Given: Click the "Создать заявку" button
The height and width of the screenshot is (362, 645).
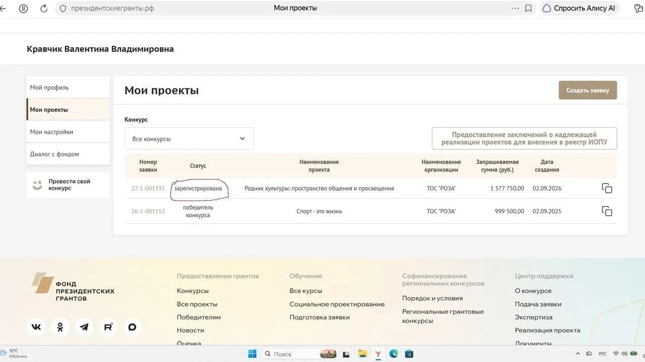Looking at the screenshot, I should (x=588, y=90).
